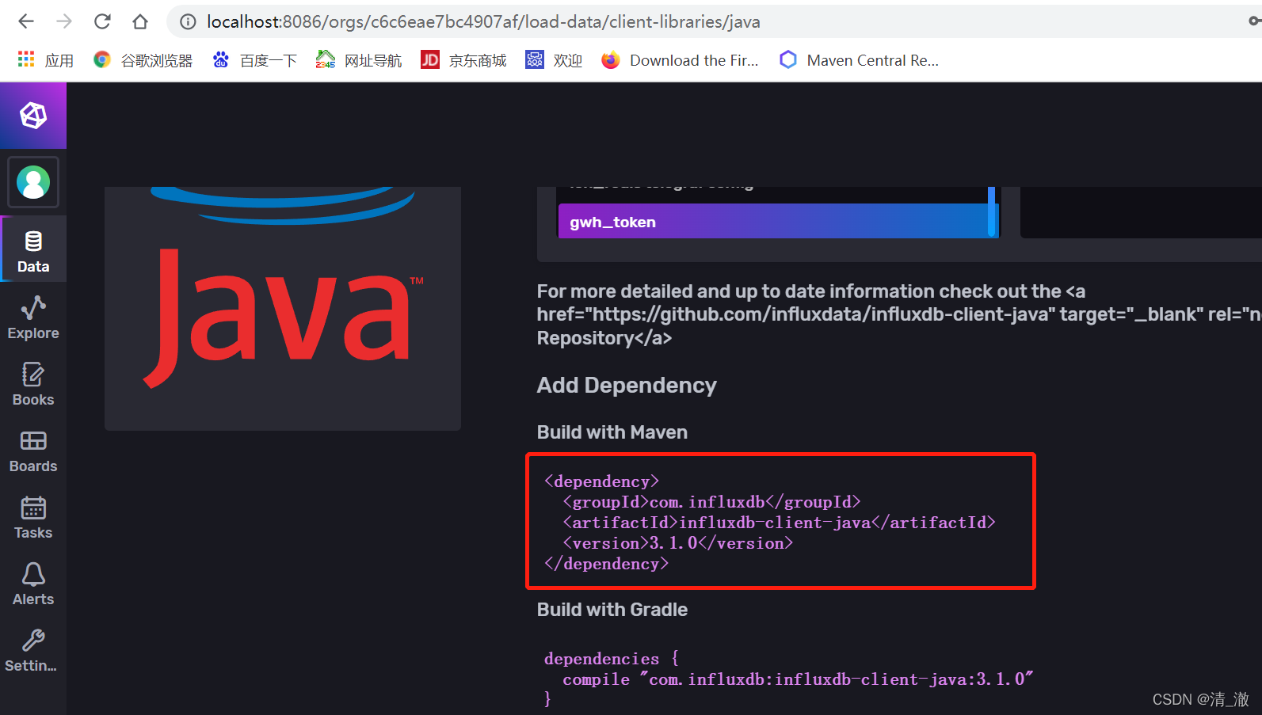
Task: Click the Maven hexagon icon bookmark
Action: (787, 59)
